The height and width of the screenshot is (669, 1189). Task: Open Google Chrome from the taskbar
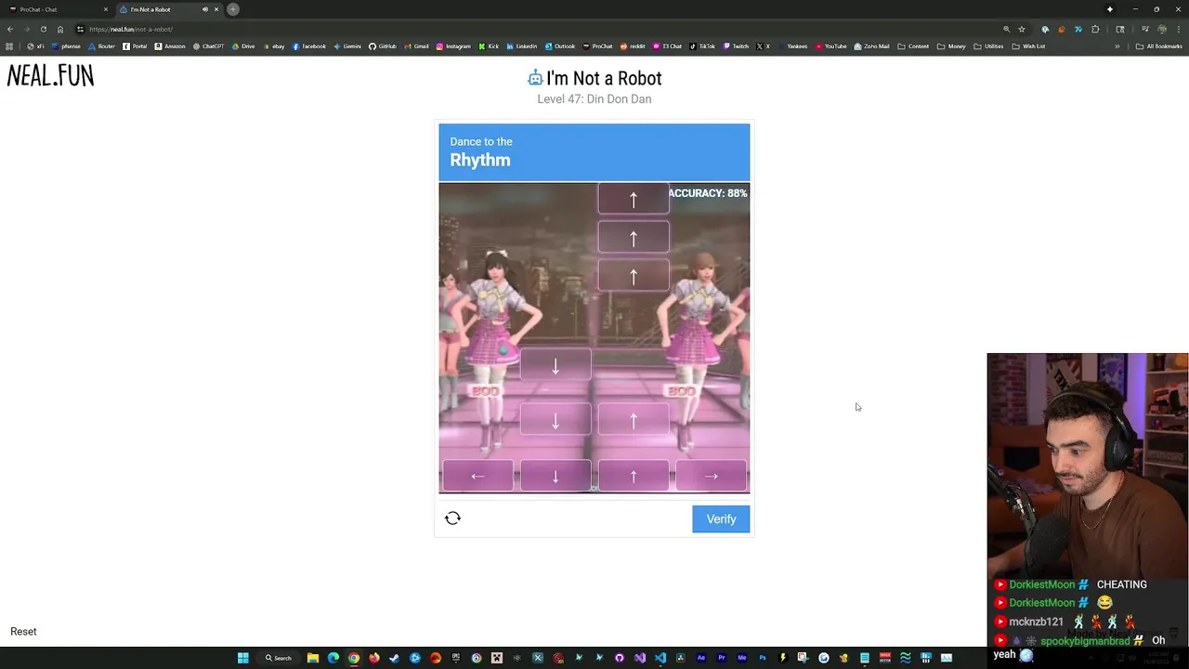tap(354, 658)
